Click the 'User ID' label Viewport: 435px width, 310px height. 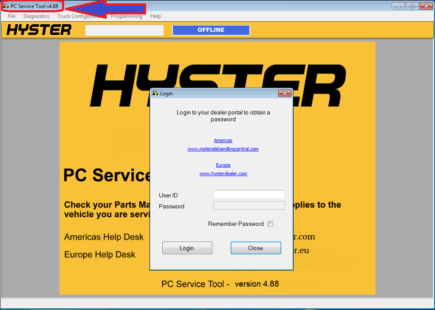(168, 195)
